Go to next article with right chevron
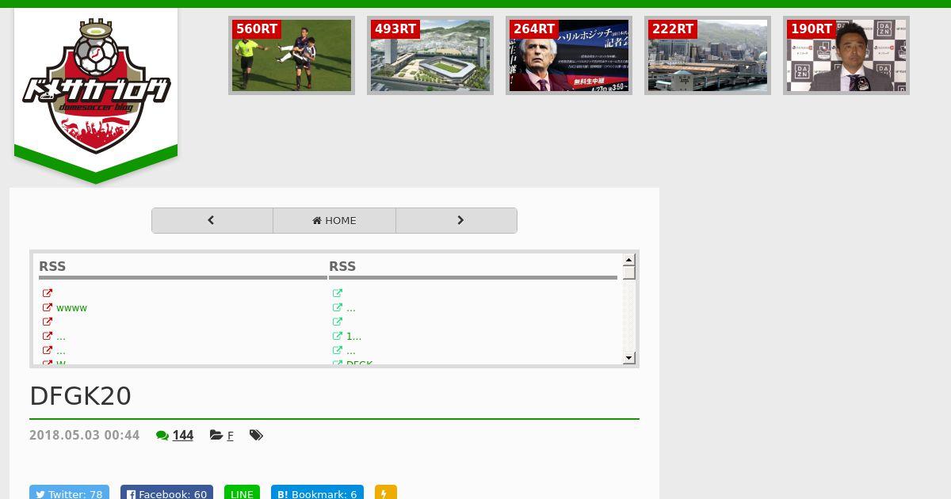This screenshot has width=951, height=499. coord(456,220)
